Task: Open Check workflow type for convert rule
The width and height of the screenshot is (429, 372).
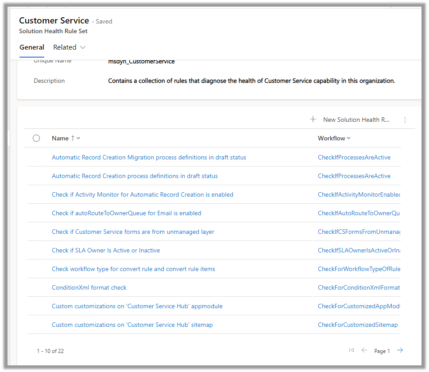Action: [133, 269]
